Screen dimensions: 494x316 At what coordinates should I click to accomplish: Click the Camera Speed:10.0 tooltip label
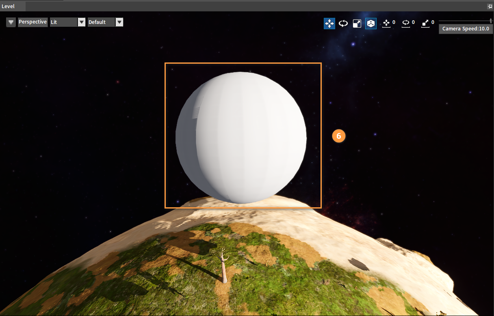pos(466,29)
